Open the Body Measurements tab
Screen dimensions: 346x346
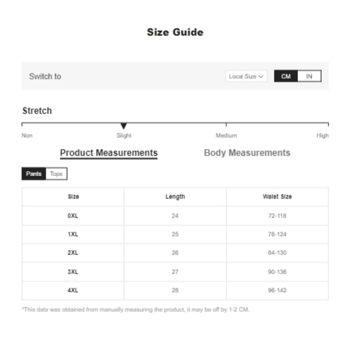(247, 153)
